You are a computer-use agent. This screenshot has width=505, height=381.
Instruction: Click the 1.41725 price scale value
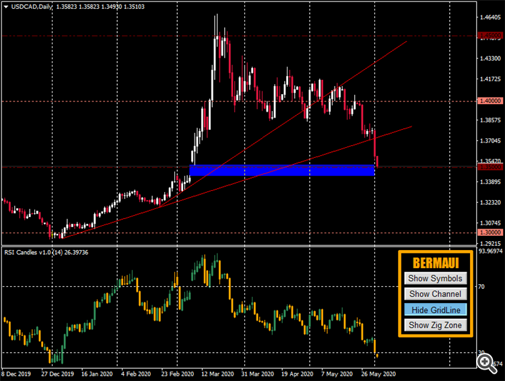(x=490, y=79)
